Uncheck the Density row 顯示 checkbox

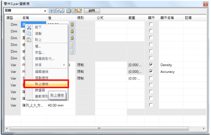pos(151,65)
